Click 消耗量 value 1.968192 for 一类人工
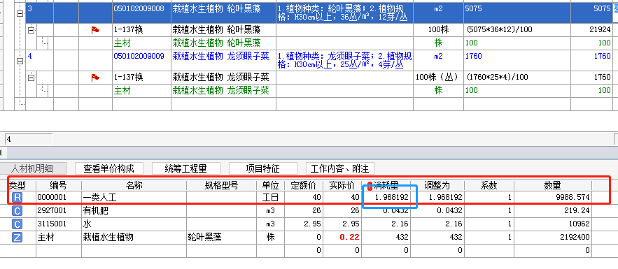Viewport: 618px width, 269px height. [391, 198]
